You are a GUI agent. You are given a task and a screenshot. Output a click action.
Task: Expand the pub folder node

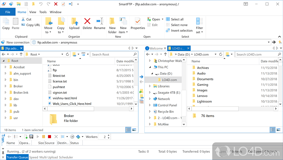tap(5, 111)
